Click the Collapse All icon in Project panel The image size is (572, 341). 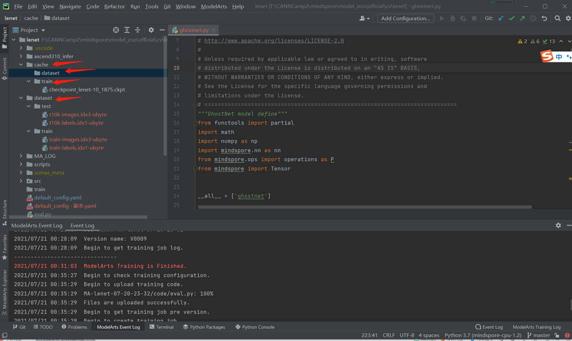[138, 30]
